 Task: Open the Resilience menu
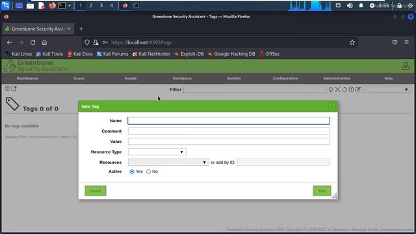[182, 79]
